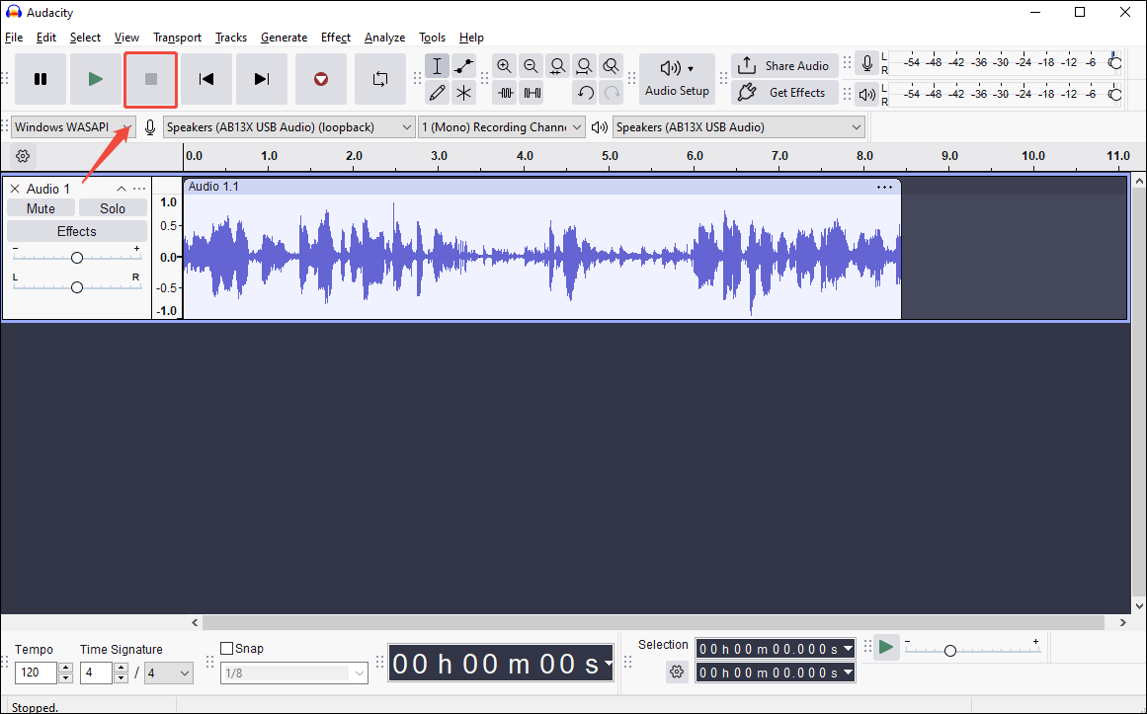Viewport: 1147px width, 714px height.
Task: Increase tempo with up stepper arrow
Action: point(66,668)
